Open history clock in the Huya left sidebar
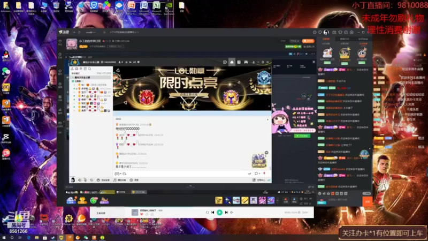 [x=60, y=55]
